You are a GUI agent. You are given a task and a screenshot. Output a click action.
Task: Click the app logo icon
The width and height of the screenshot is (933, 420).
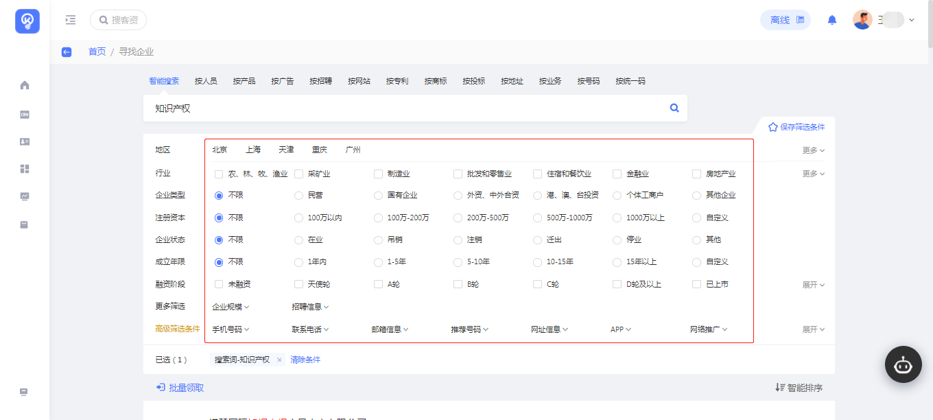(x=27, y=21)
